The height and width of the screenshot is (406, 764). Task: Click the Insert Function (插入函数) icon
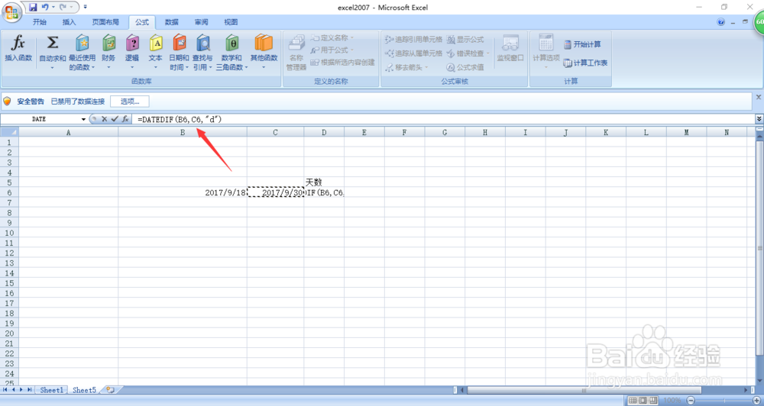coord(18,49)
